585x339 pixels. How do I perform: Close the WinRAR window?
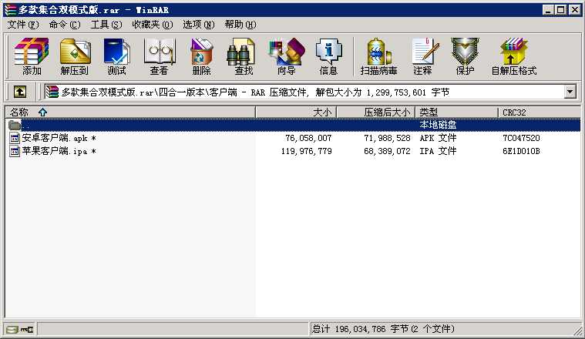(574, 10)
